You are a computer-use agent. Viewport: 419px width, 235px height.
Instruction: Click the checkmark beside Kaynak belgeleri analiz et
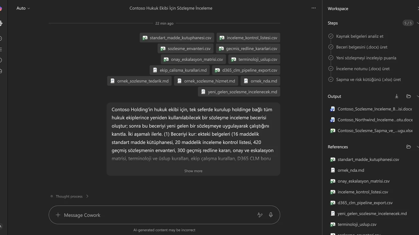click(x=331, y=36)
